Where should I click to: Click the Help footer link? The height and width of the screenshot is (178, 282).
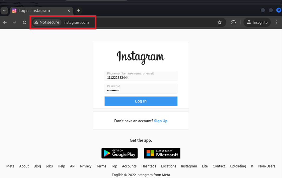click(61, 166)
